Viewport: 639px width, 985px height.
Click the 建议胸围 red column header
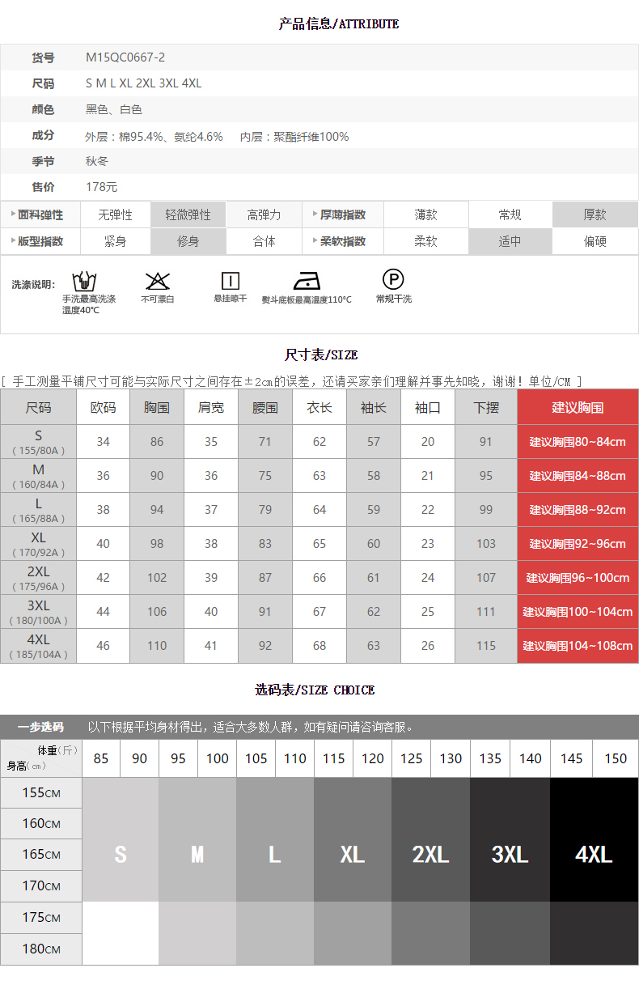578,407
